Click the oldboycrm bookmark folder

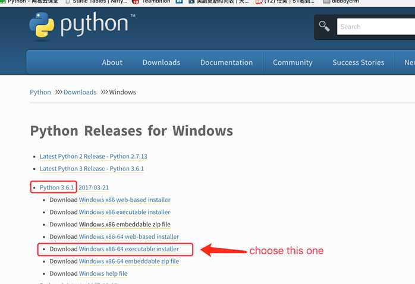click(341, 2)
